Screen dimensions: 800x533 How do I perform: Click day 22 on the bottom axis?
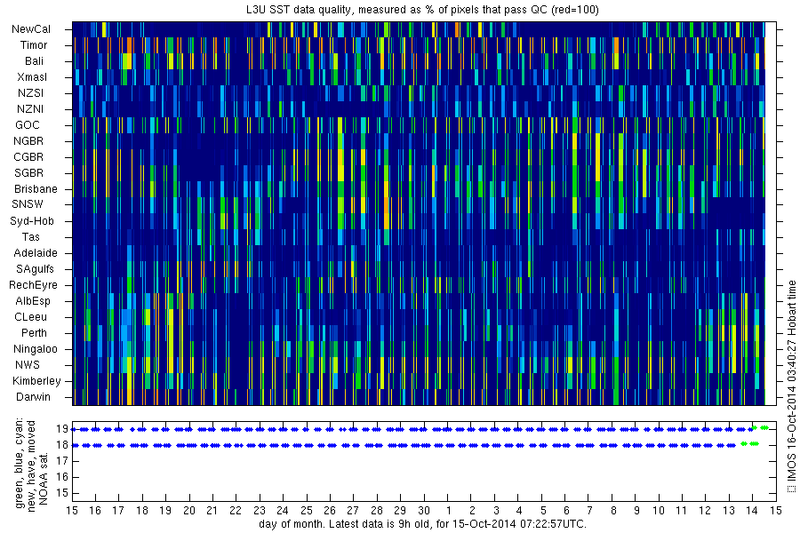tap(236, 511)
